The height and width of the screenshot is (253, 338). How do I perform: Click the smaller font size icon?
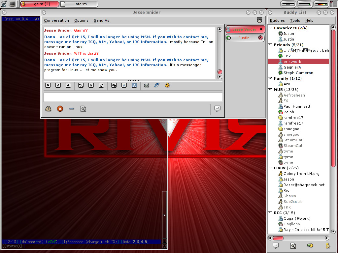[x=101, y=85]
